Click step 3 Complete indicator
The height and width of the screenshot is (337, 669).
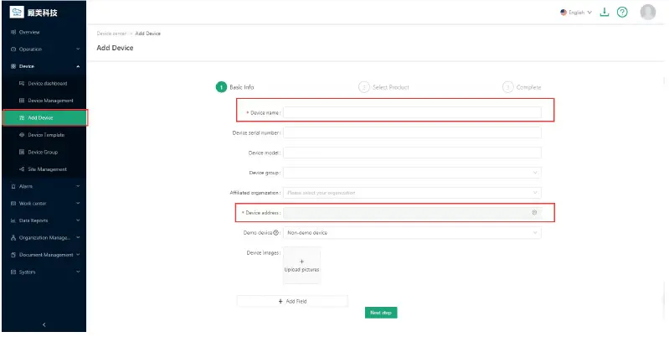522,87
